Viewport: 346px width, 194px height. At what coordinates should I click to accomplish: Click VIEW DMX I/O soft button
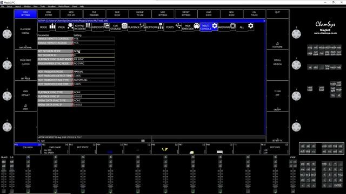pos(71,14)
